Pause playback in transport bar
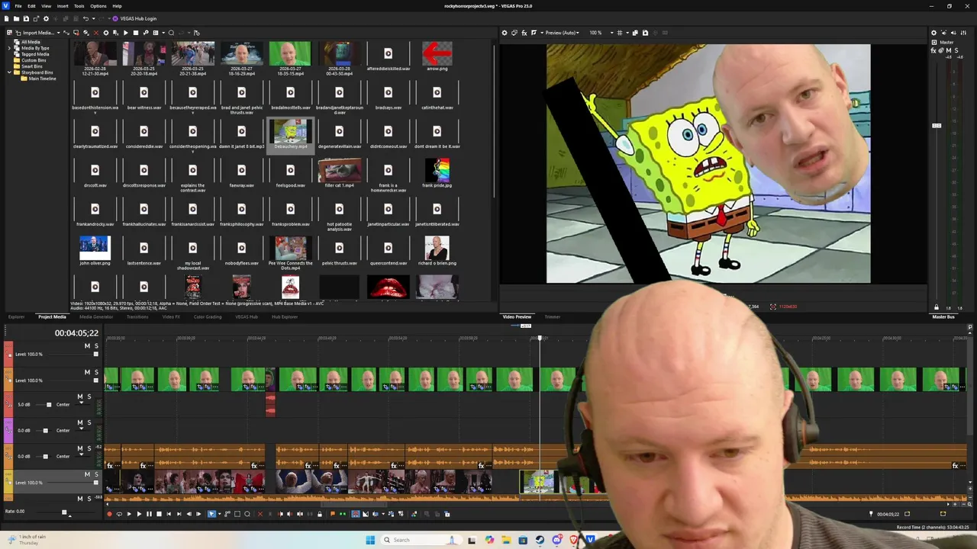Screen dimensions: 977x549 (149, 514)
